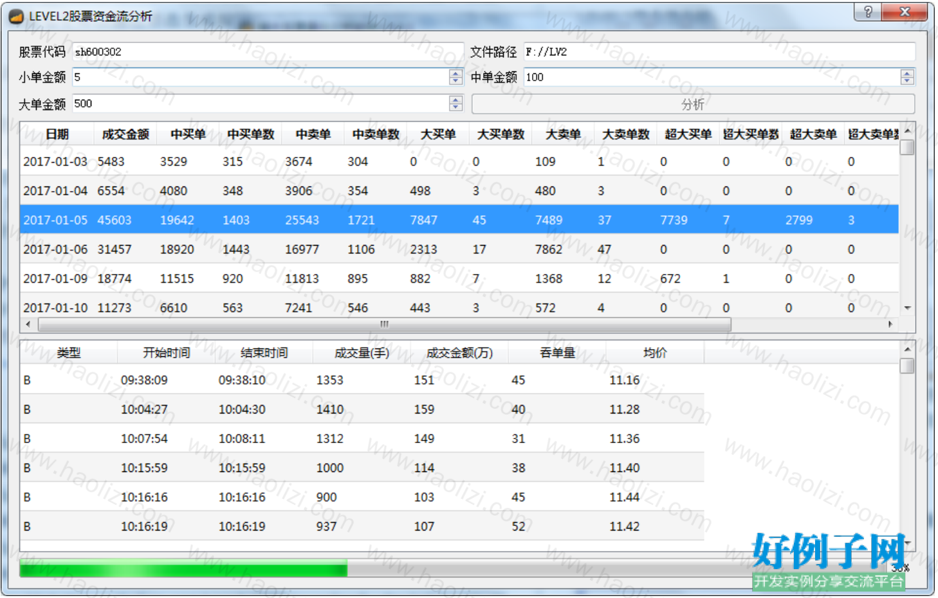Screen dimensions: 938x598
Task: Click the 均价 value 11.16
Action: 625,380
